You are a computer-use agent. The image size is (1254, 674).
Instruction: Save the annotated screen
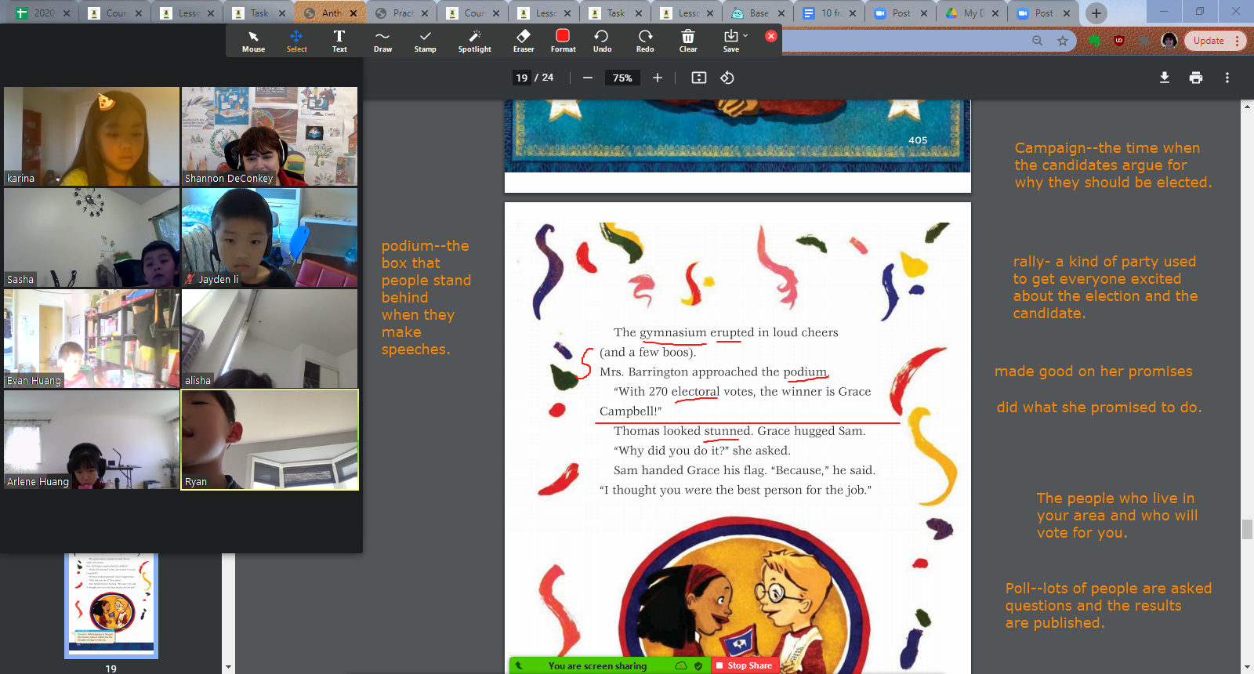[730, 42]
